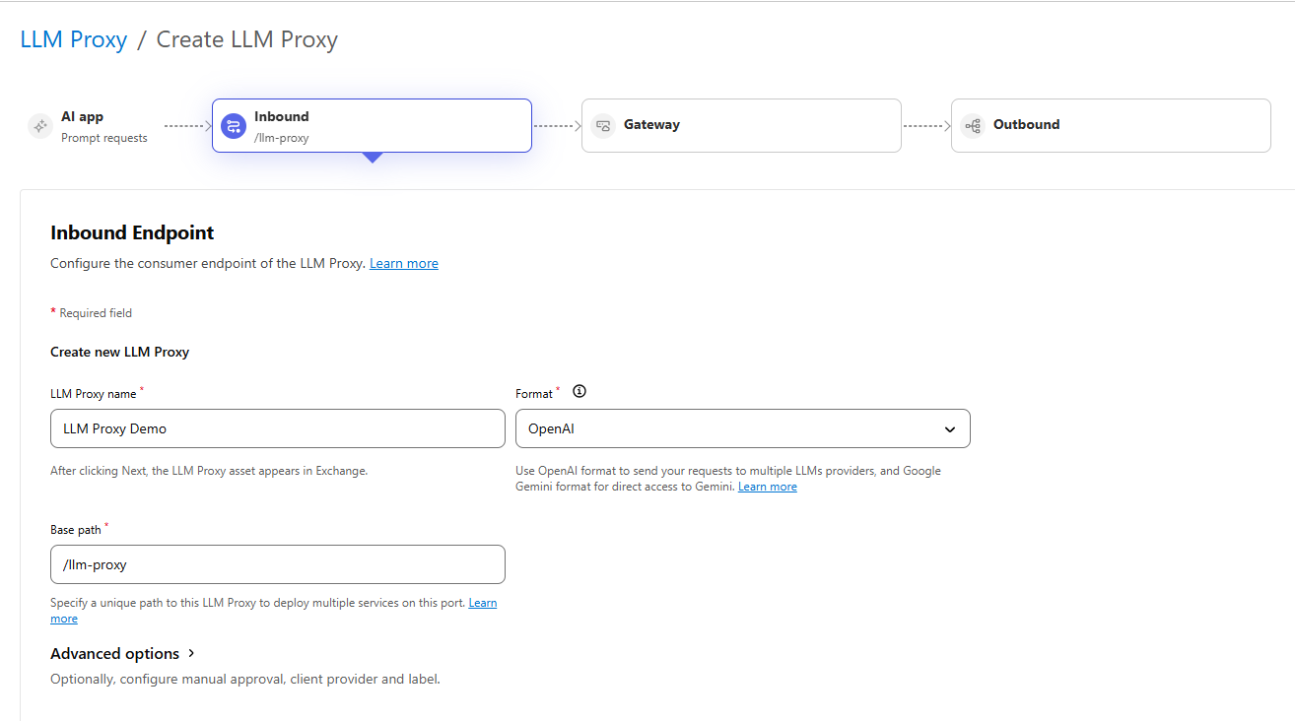Open Learn more link under Format description

(768, 487)
